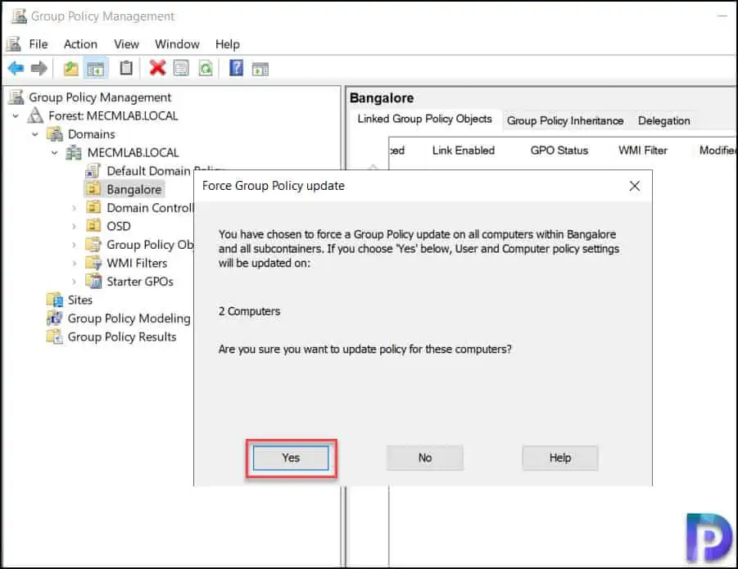
Task: Collapse the Forest MECMLAB.LOCAL node
Action: pos(16,115)
